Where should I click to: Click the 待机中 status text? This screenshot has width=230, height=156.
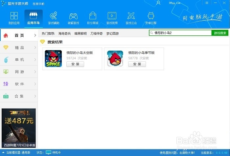coord(57,153)
